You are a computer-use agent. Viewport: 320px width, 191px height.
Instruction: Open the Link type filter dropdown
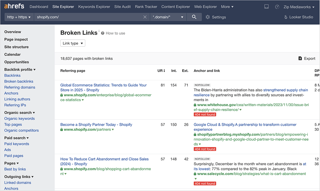tap(72, 43)
